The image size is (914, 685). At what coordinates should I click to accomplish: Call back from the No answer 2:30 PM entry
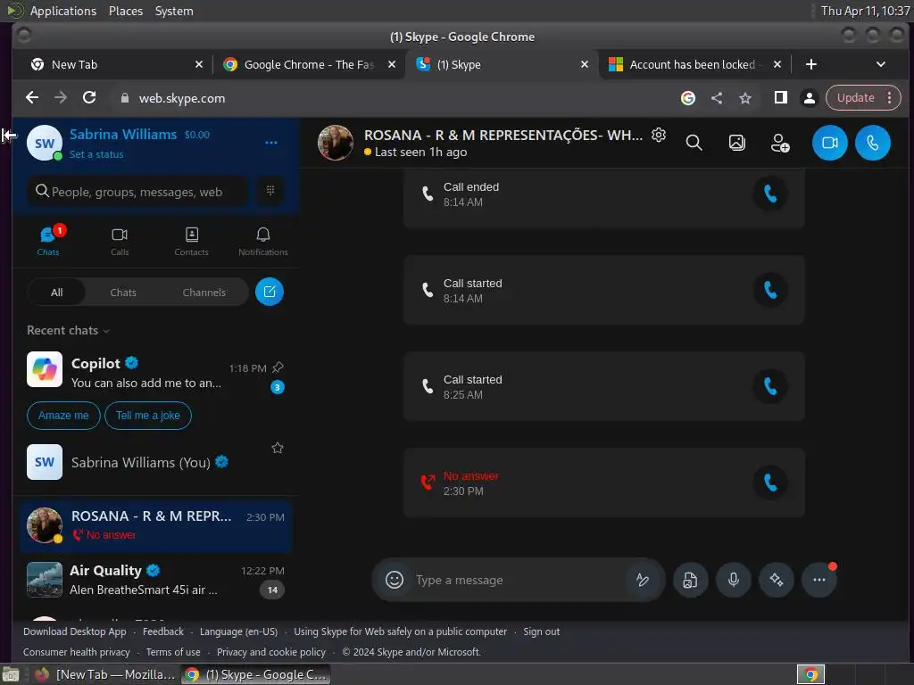point(770,483)
